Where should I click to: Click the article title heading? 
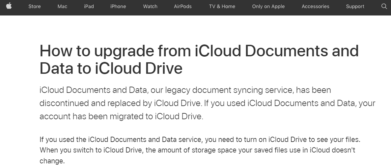coord(199,59)
